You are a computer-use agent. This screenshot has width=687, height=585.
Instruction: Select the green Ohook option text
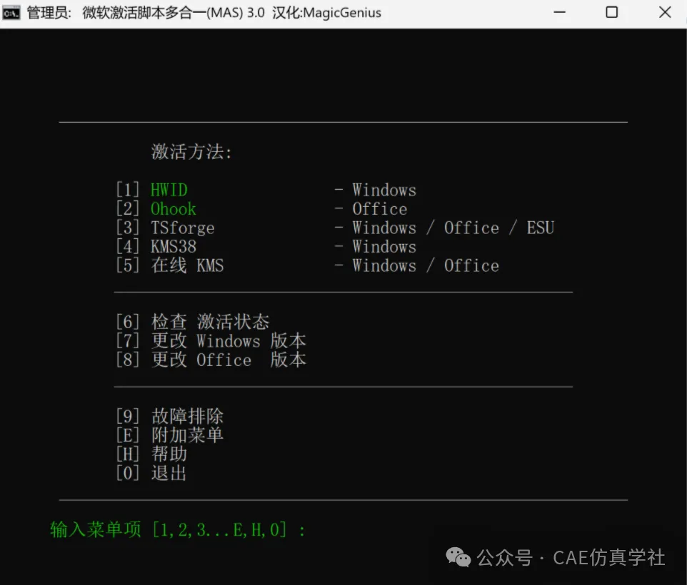[x=174, y=209]
